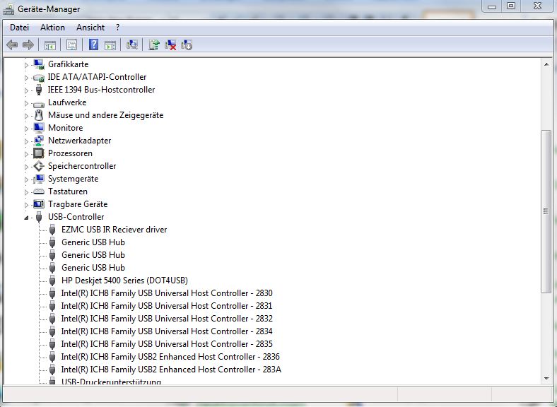Click the blue Help question mark icon
Viewport: 557px width, 407px height.
click(93, 45)
